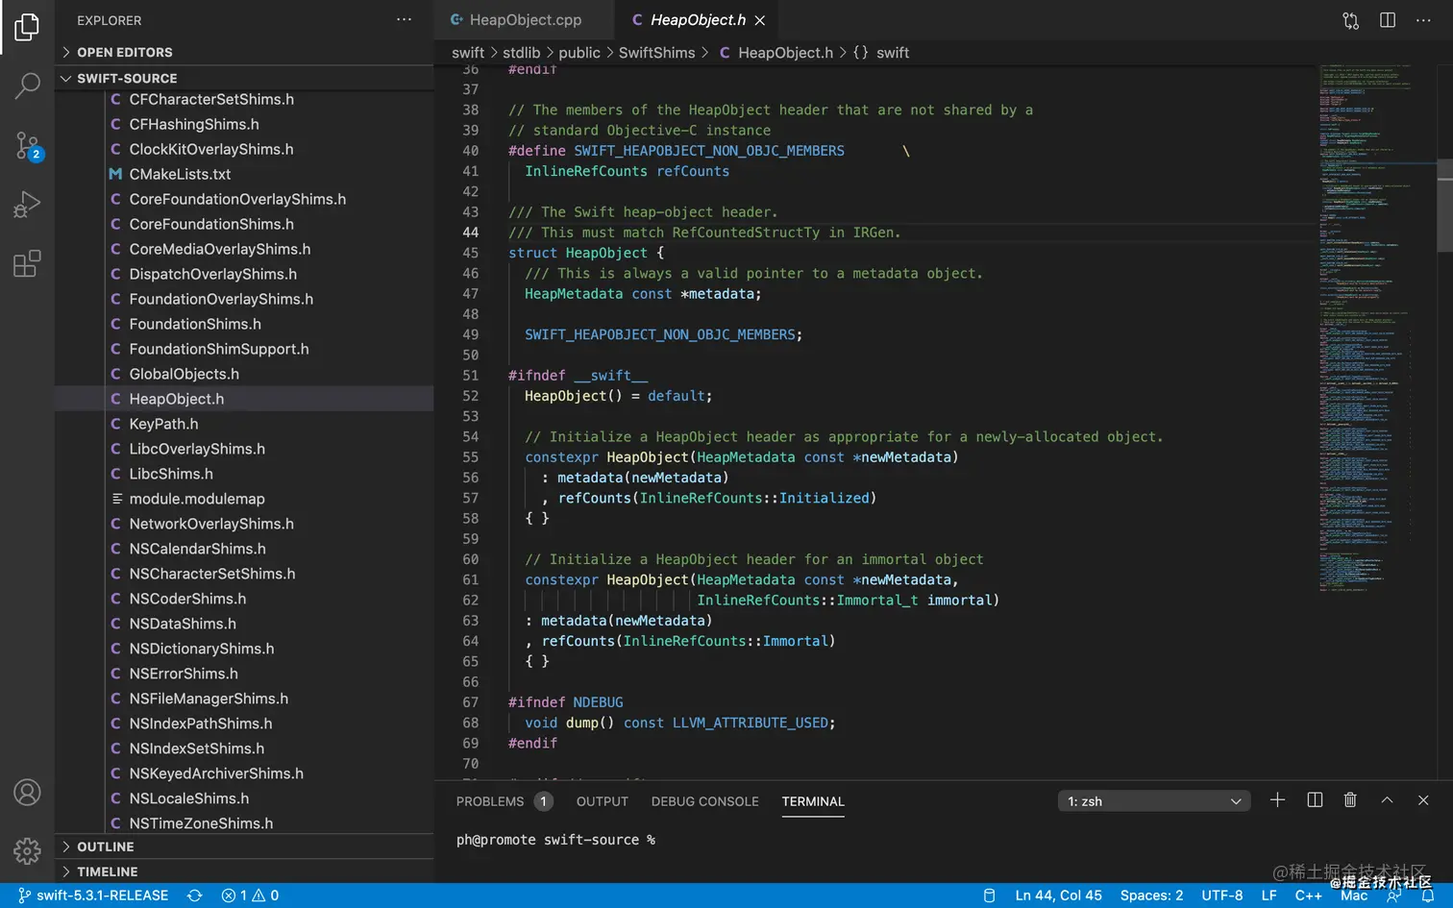Click the code minimap overview
Viewport: 1453px width, 908px height.
[1365, 327]
